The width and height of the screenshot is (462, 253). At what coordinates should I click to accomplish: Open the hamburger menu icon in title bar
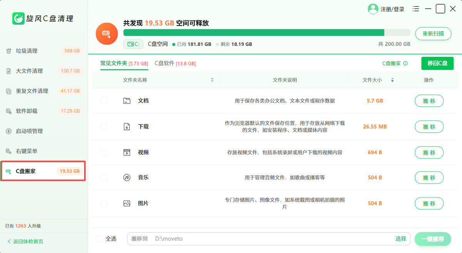point(416,8)
